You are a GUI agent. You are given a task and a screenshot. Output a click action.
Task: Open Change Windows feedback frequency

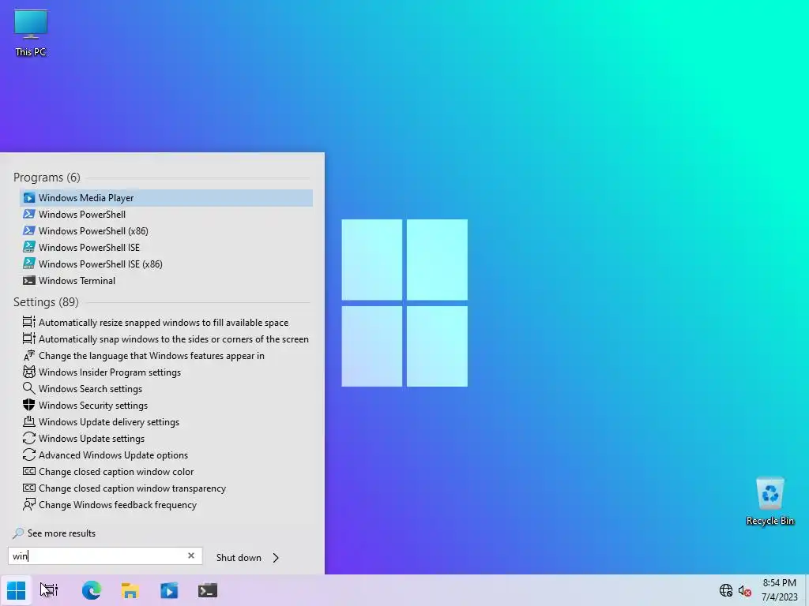[x=166, y=504]
